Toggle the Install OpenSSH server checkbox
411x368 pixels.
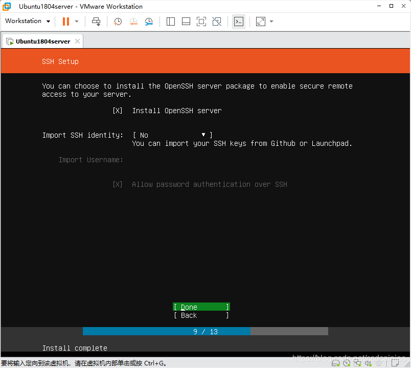coord(118,111)
